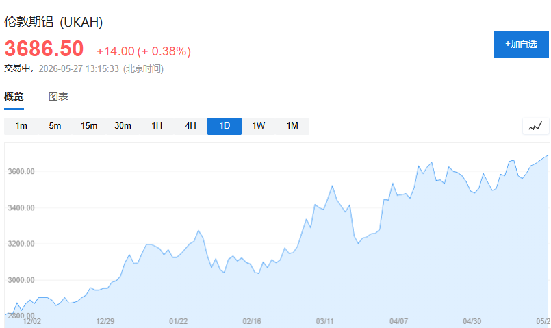Click the +加自选 button

(521, 45)
